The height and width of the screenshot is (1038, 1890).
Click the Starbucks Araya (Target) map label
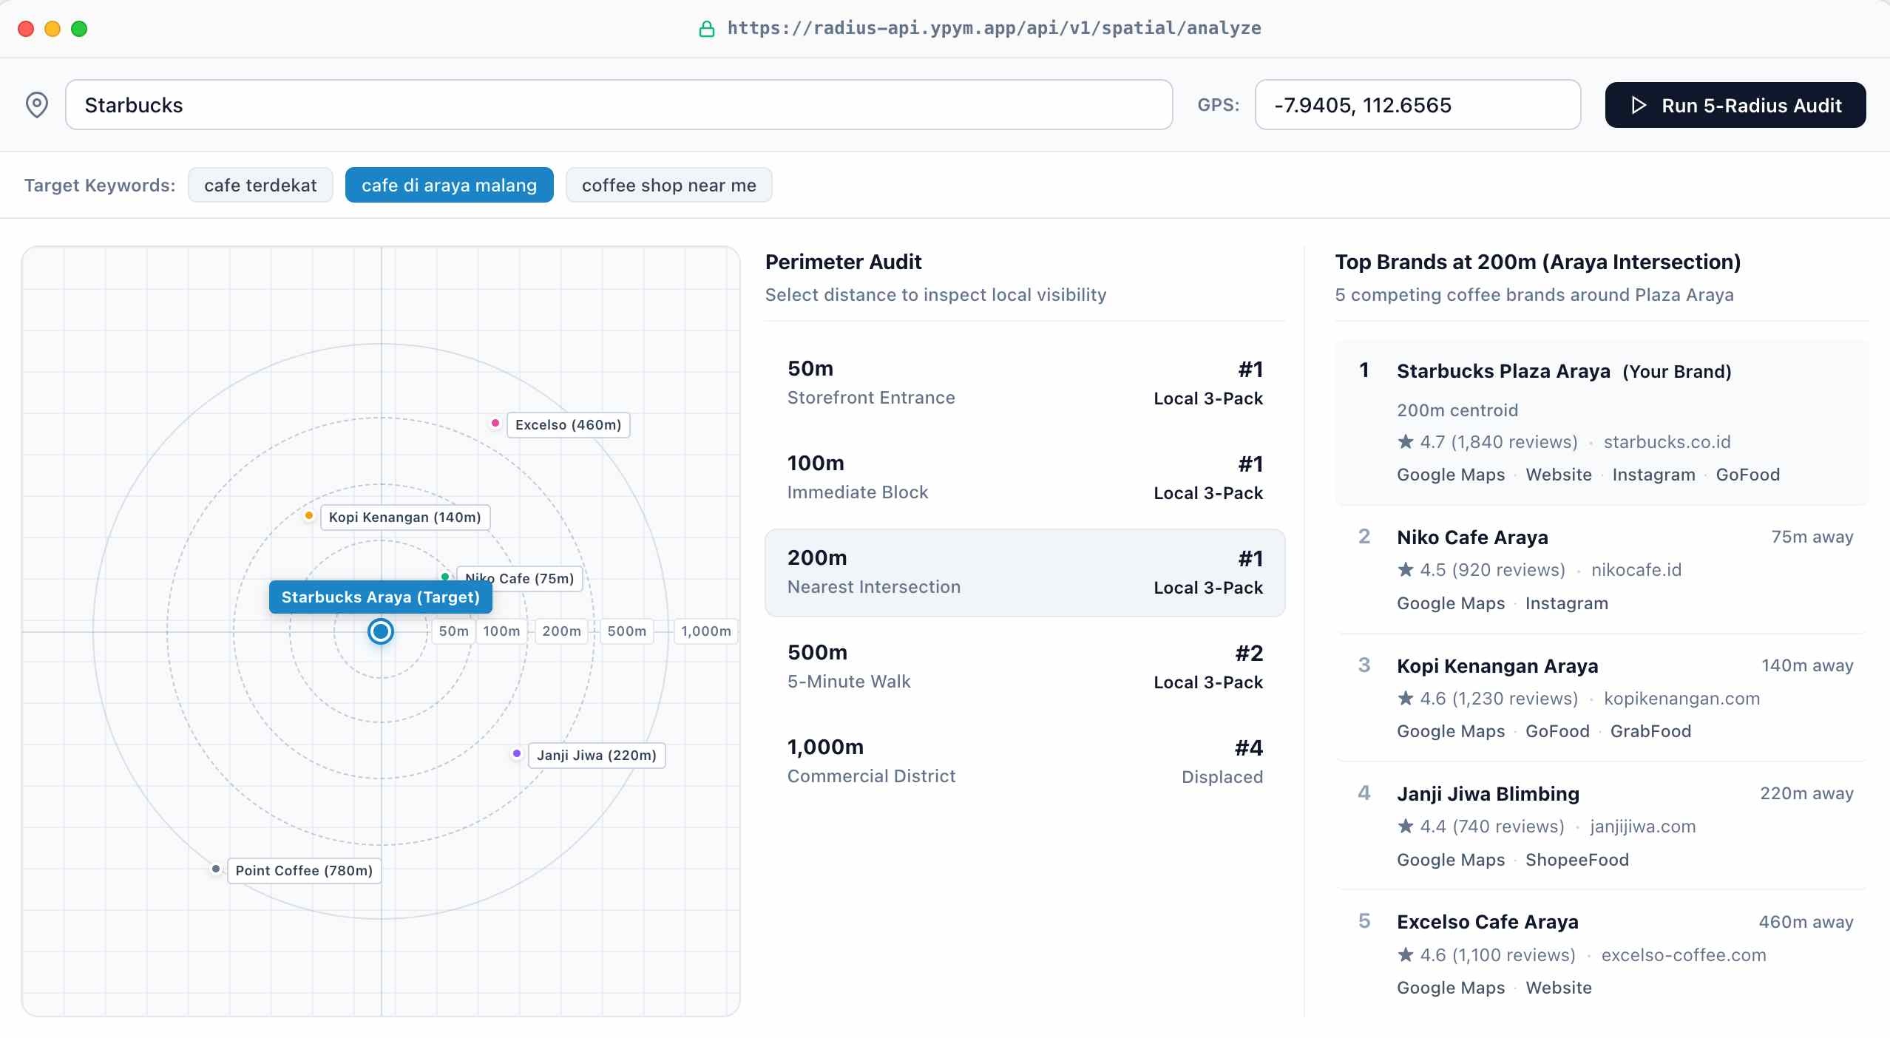tap(381, 597)
